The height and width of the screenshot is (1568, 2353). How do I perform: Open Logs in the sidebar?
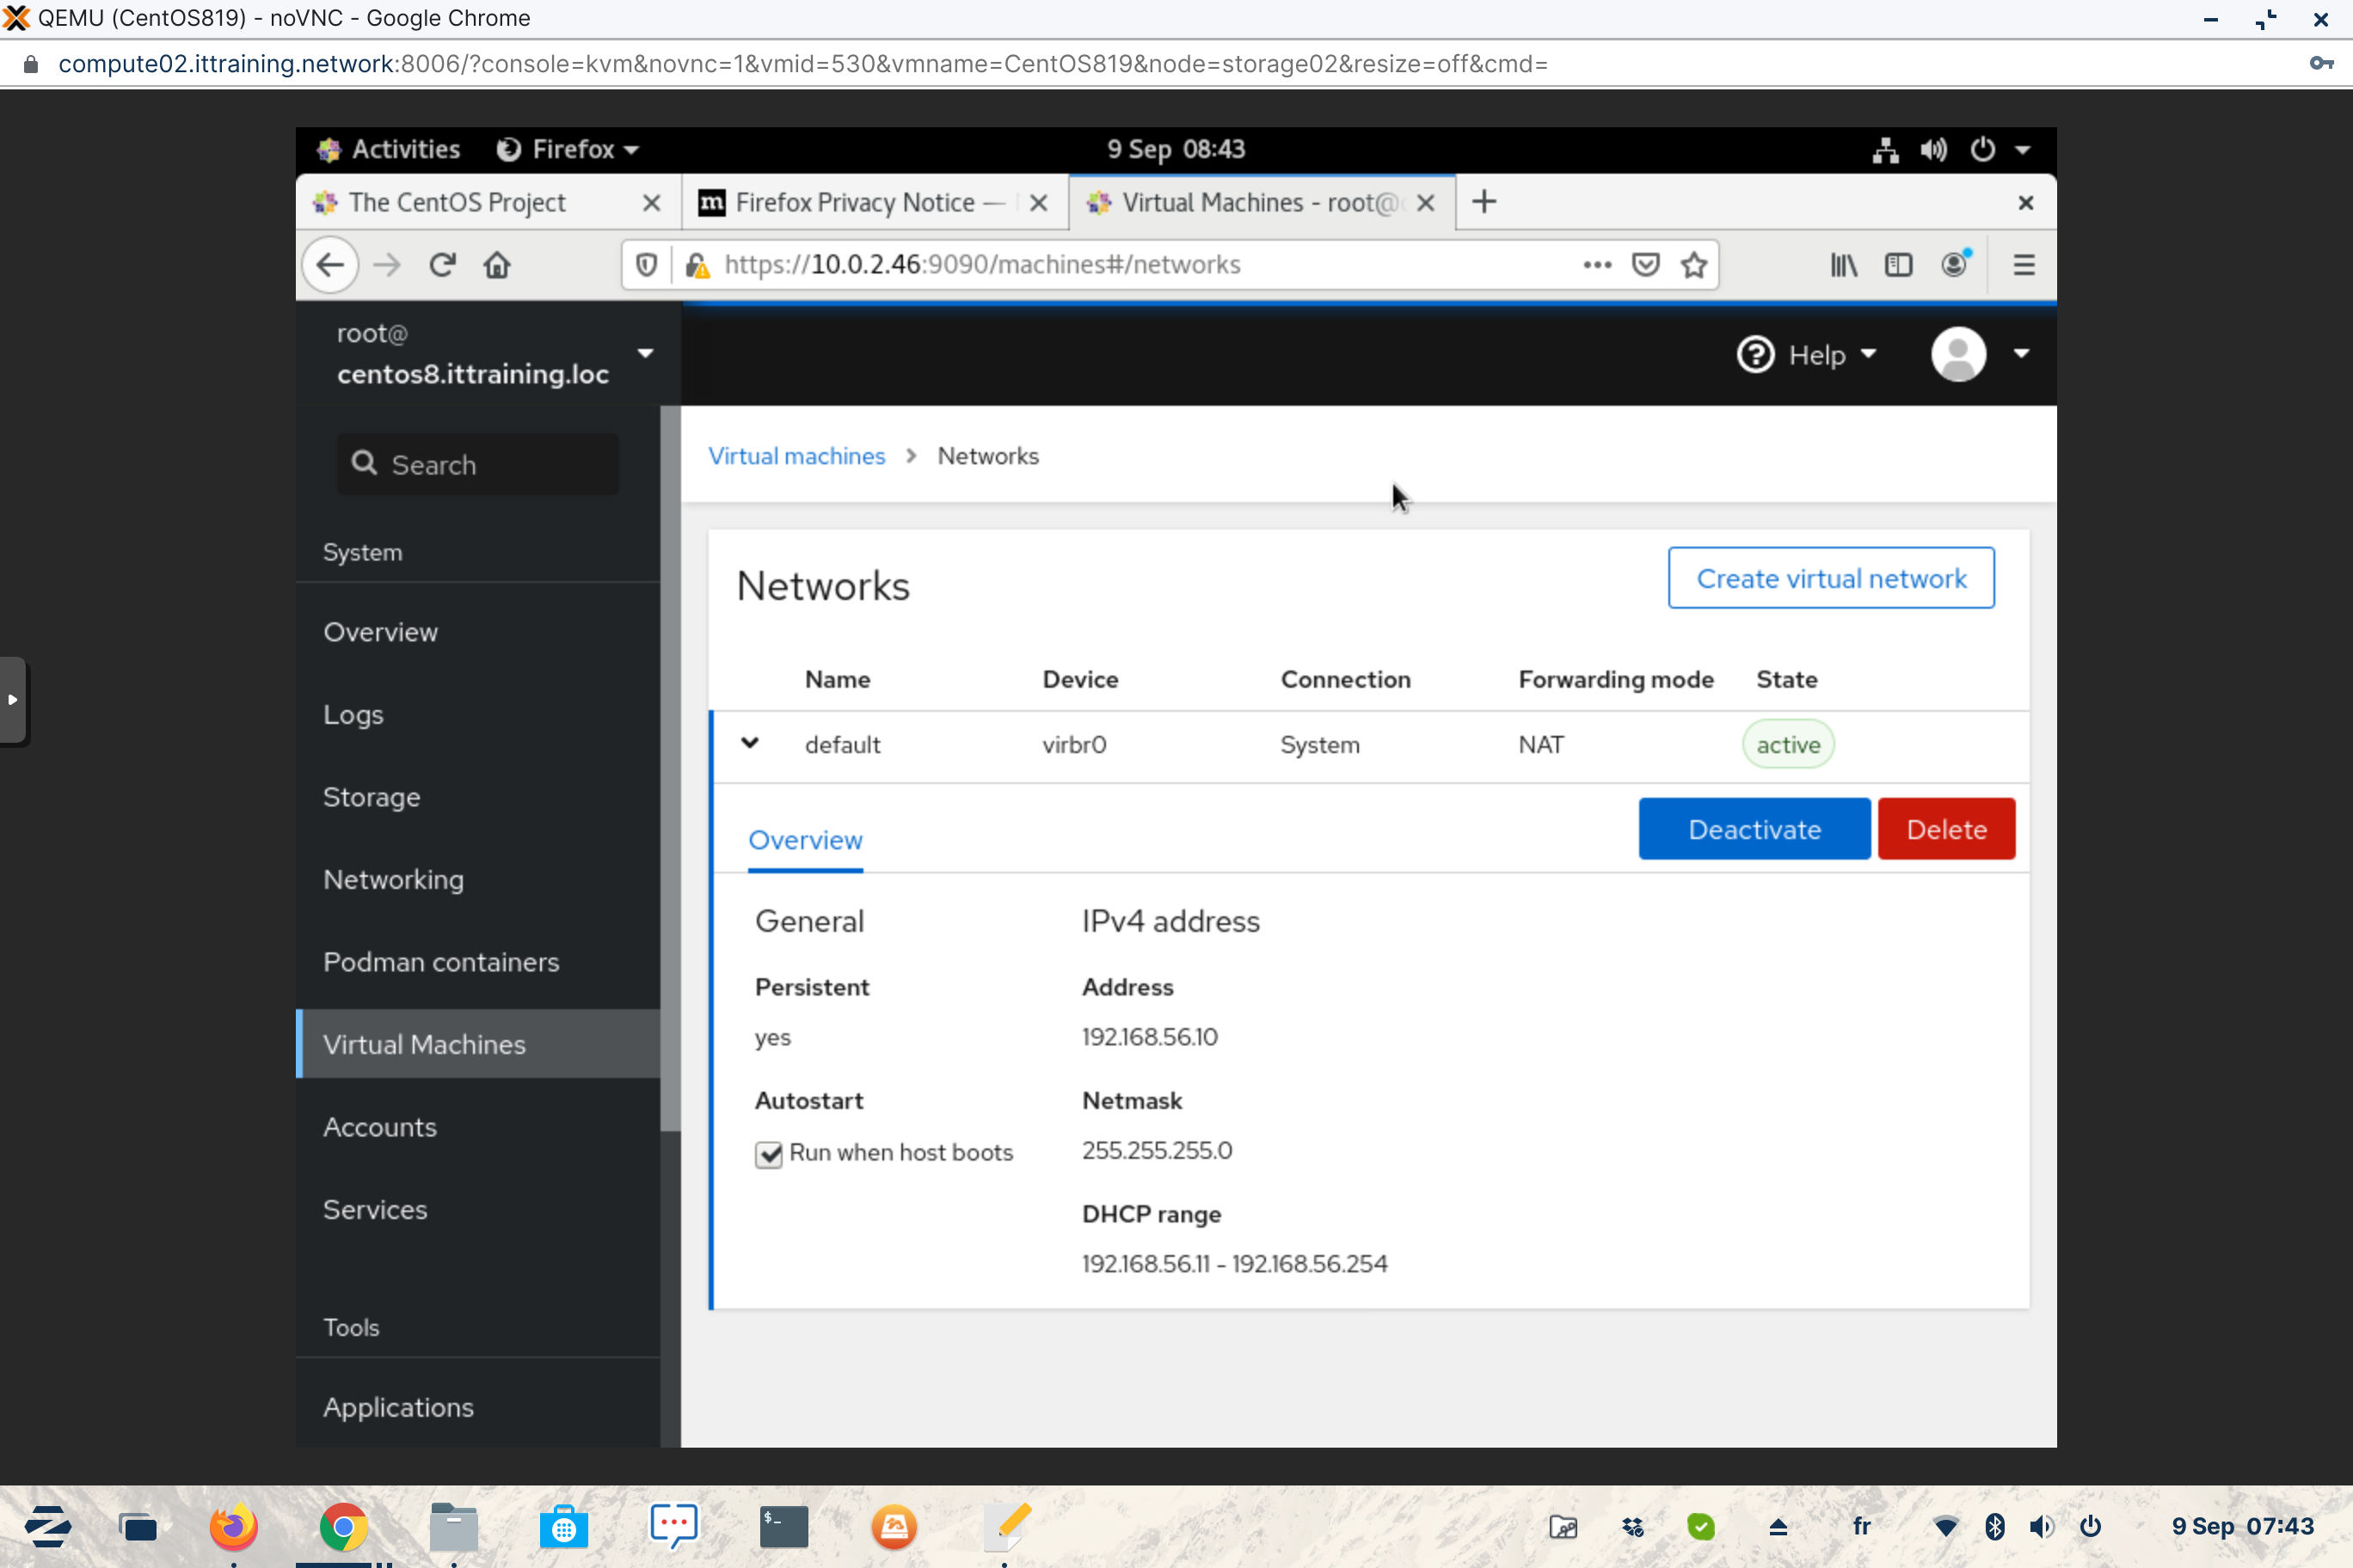click(x=353, y=715)
